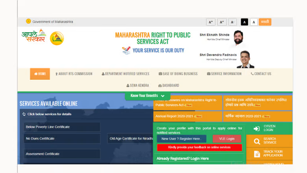Change language to Marathi (मराठी)
Screen dimensions: 307x173
point(265,22)
